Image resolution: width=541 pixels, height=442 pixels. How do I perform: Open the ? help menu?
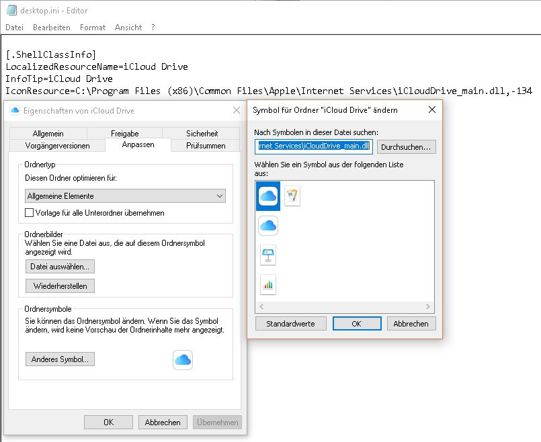click(153, 28)
